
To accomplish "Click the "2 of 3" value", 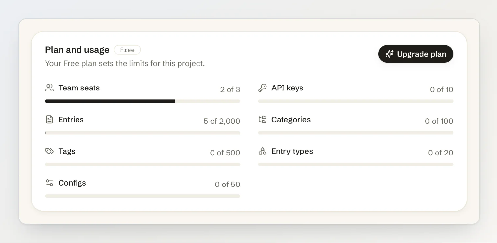I will tap(230, 89).
